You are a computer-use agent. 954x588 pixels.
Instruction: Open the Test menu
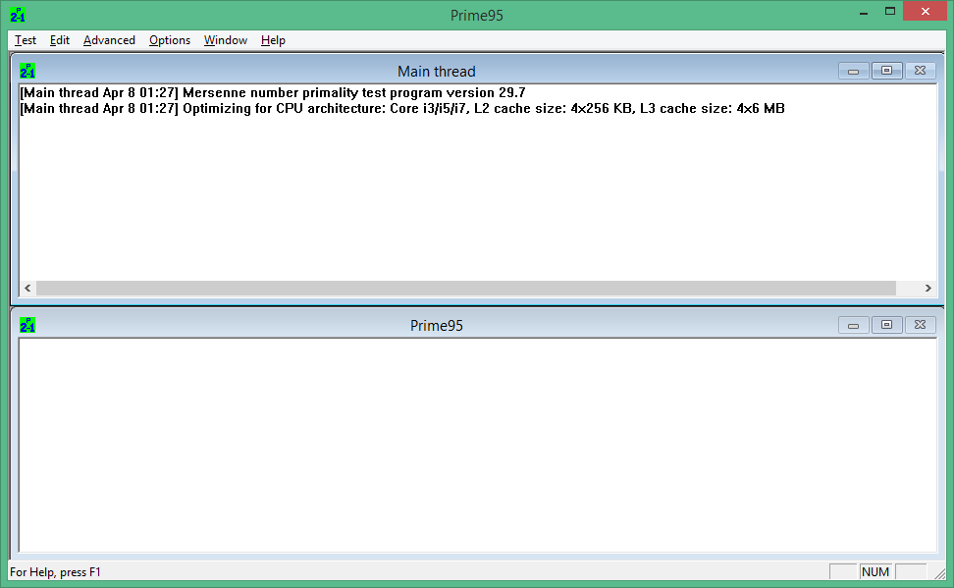pyautogui.click(x=26, y=40)
